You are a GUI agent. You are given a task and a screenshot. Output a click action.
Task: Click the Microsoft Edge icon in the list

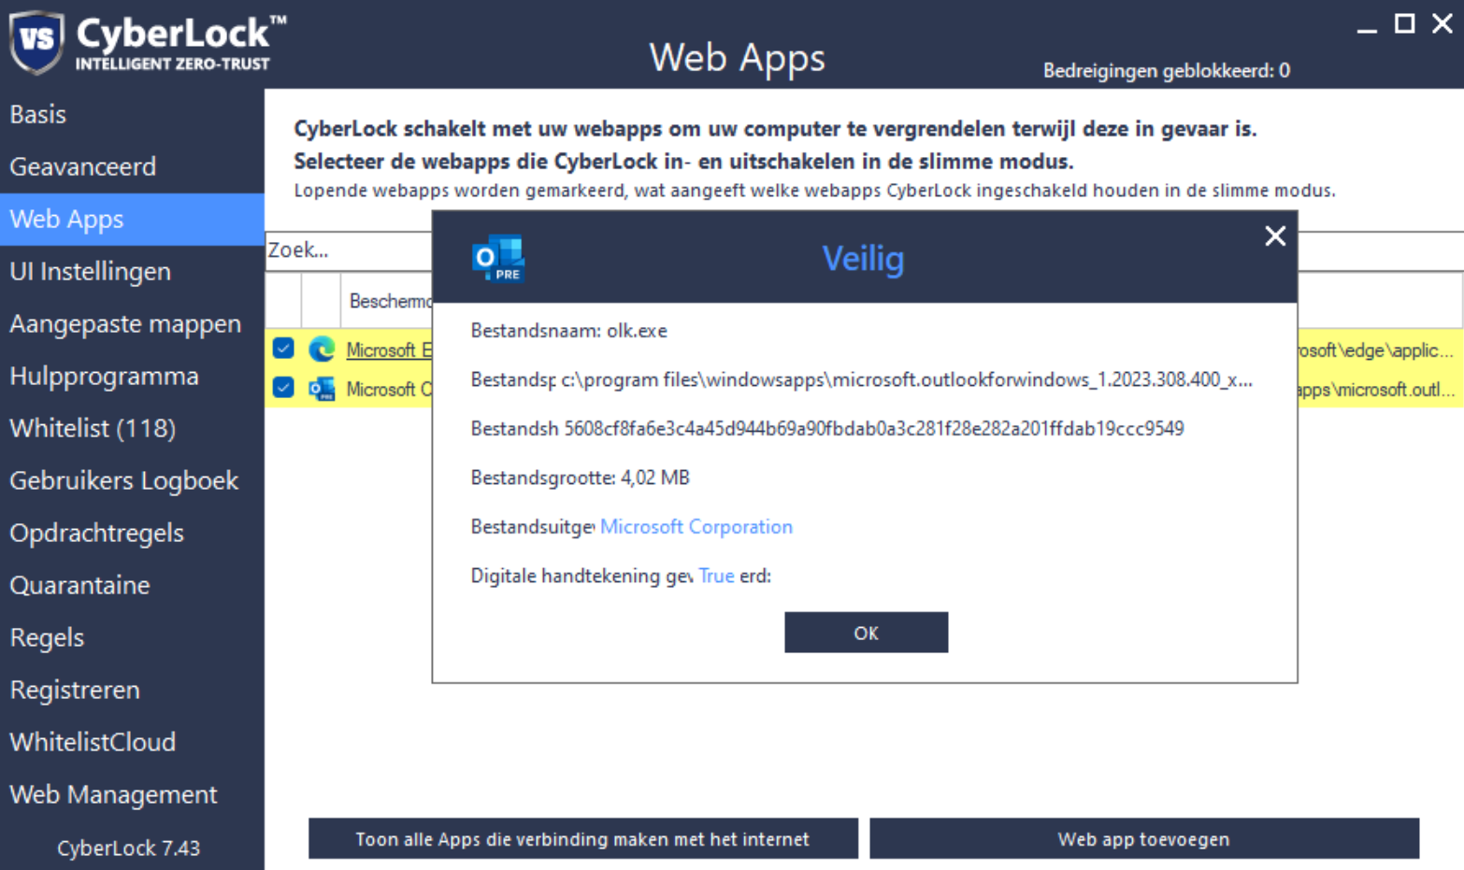tap(322, 349)
